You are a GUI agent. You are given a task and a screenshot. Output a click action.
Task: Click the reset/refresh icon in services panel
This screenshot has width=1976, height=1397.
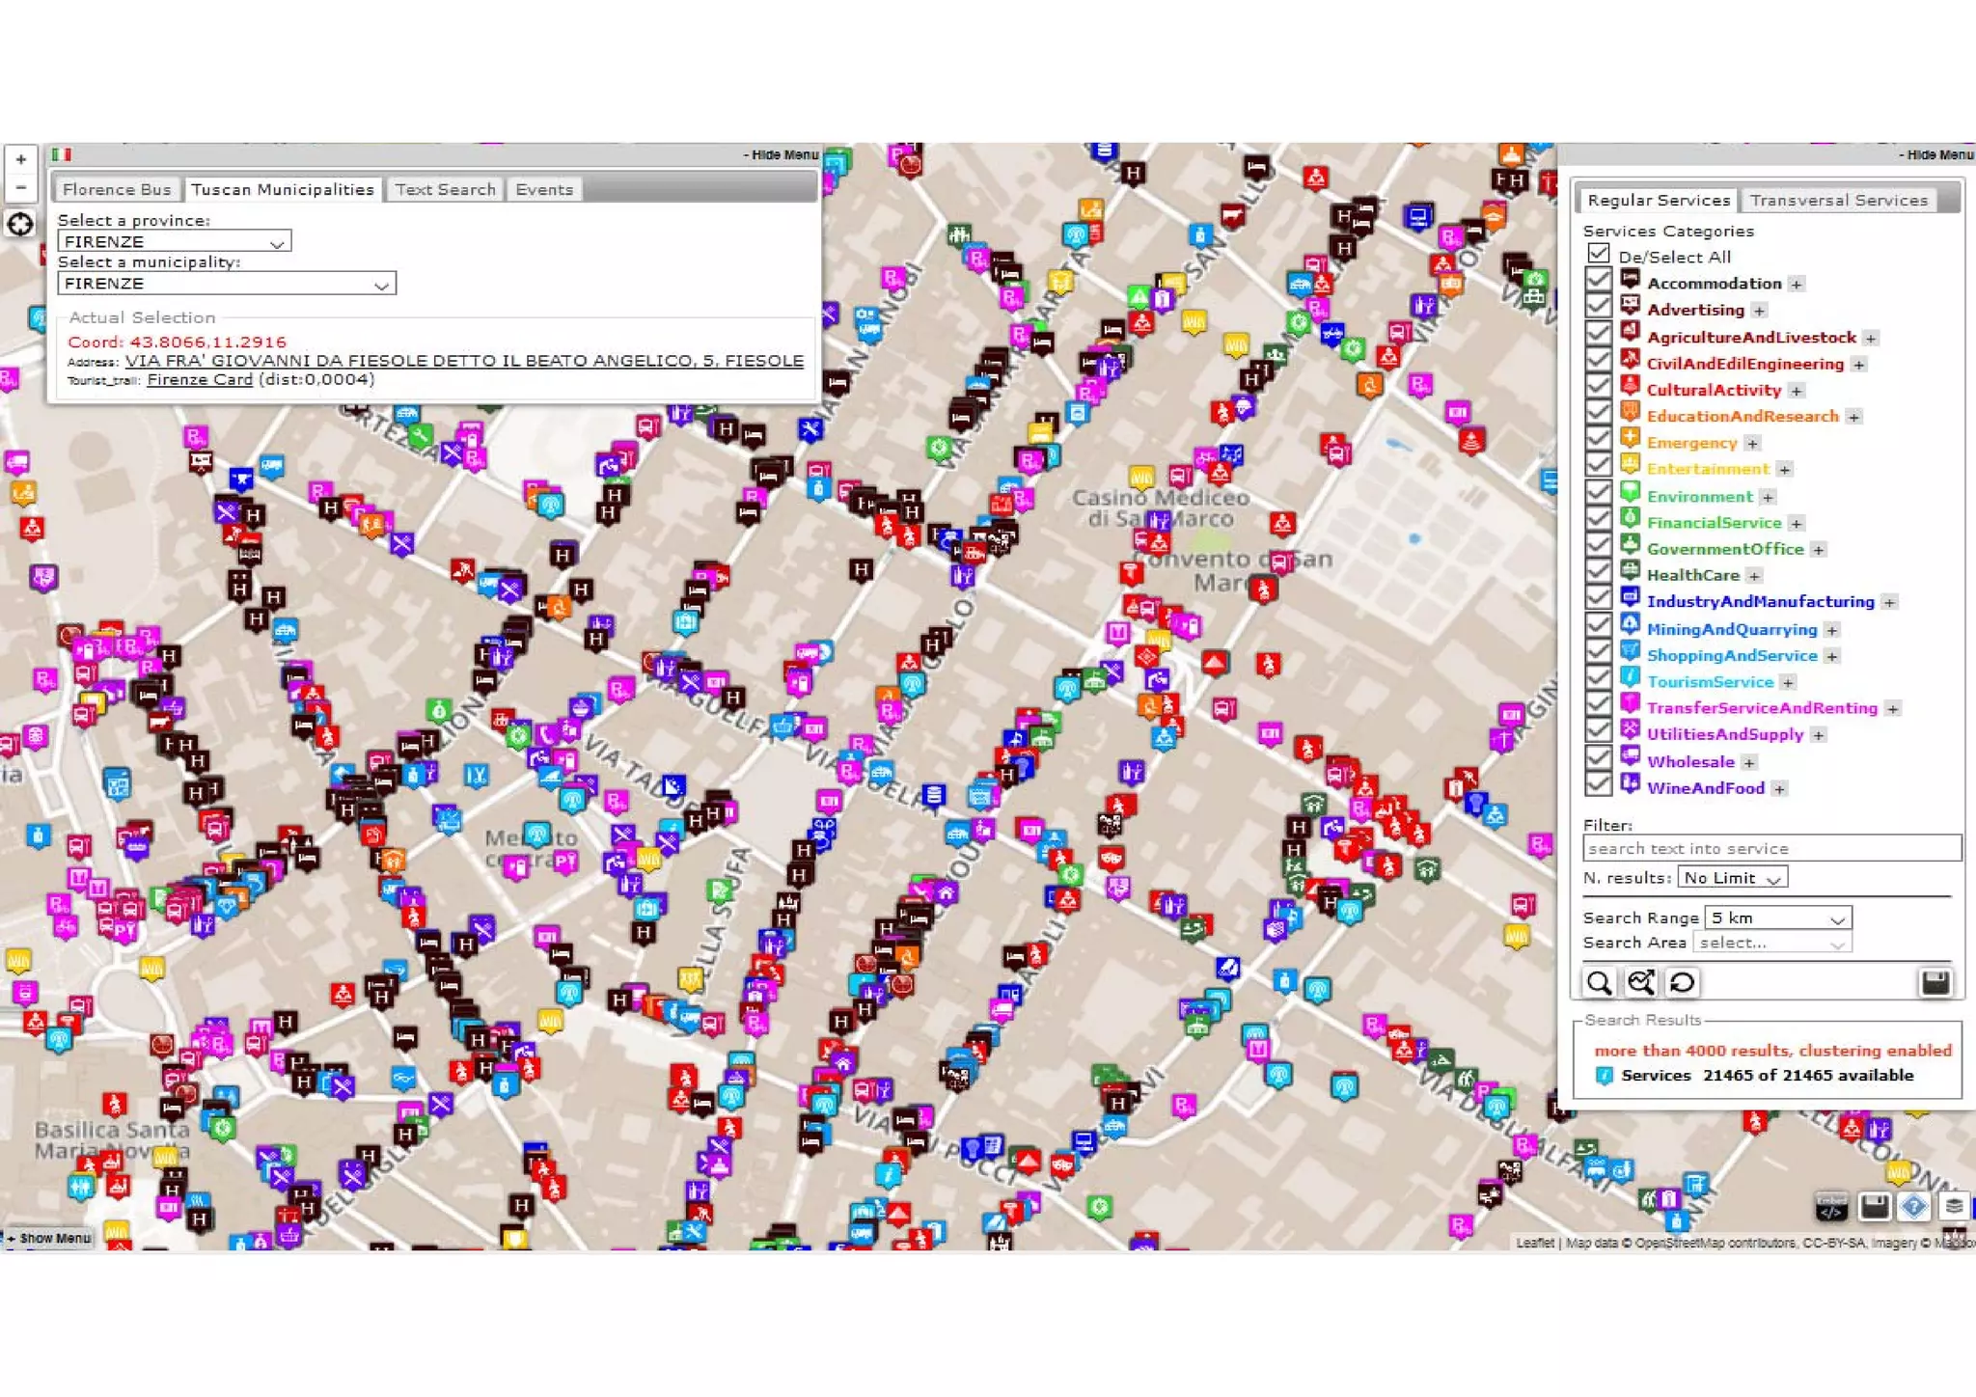click(x=1682, y=982)
